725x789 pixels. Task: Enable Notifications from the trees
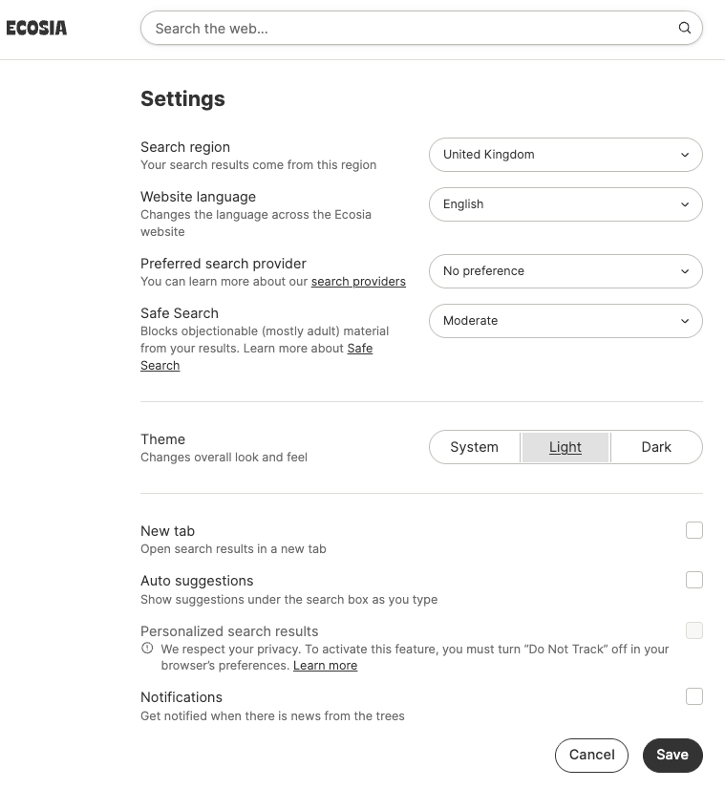point(694,696)
